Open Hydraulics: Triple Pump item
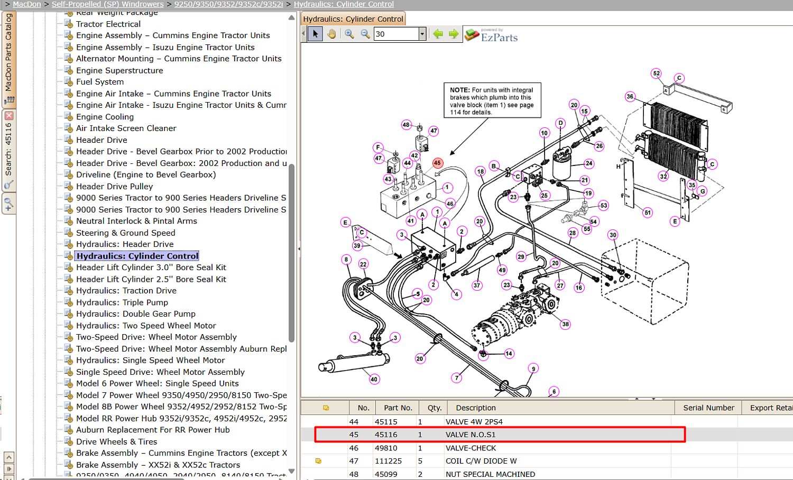The image size is (793, 480). 122,302
